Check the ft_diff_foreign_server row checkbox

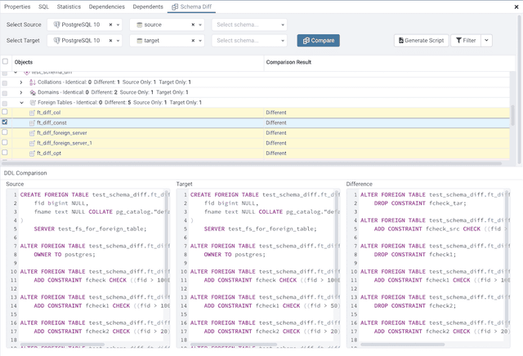[5, 132]
